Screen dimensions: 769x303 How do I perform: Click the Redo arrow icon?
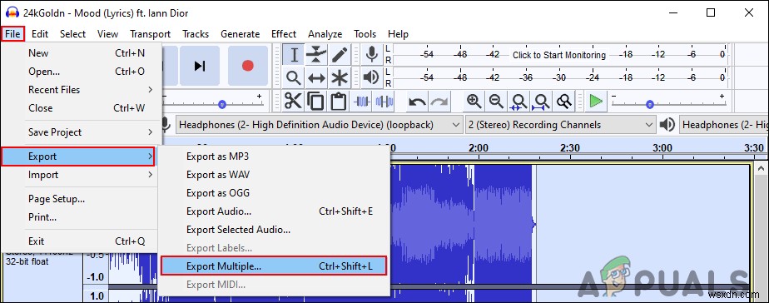[x=439, y=102]
